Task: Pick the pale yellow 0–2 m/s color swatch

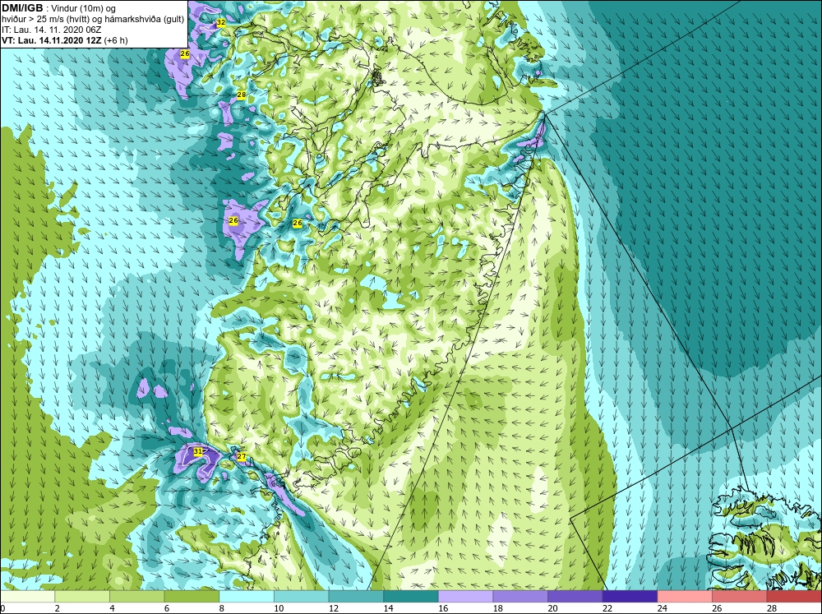Action: point(27,597)
